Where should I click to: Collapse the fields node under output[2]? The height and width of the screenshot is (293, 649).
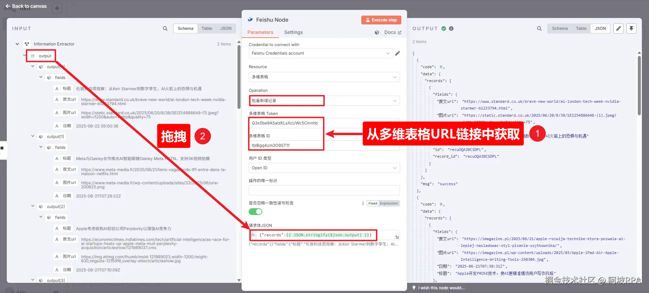(41, 217)
